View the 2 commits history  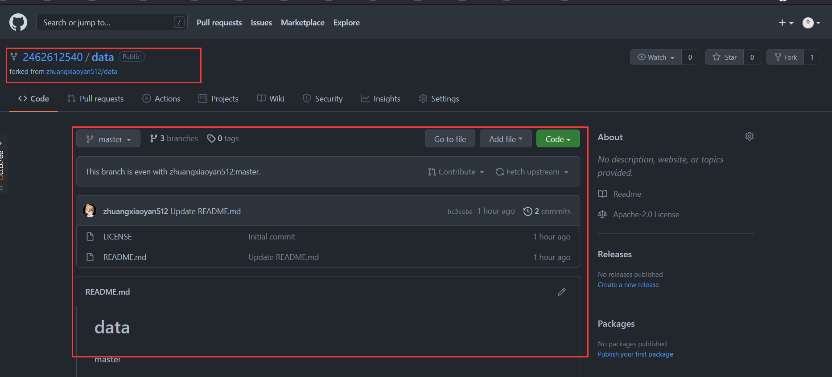[x=547, y=211]
